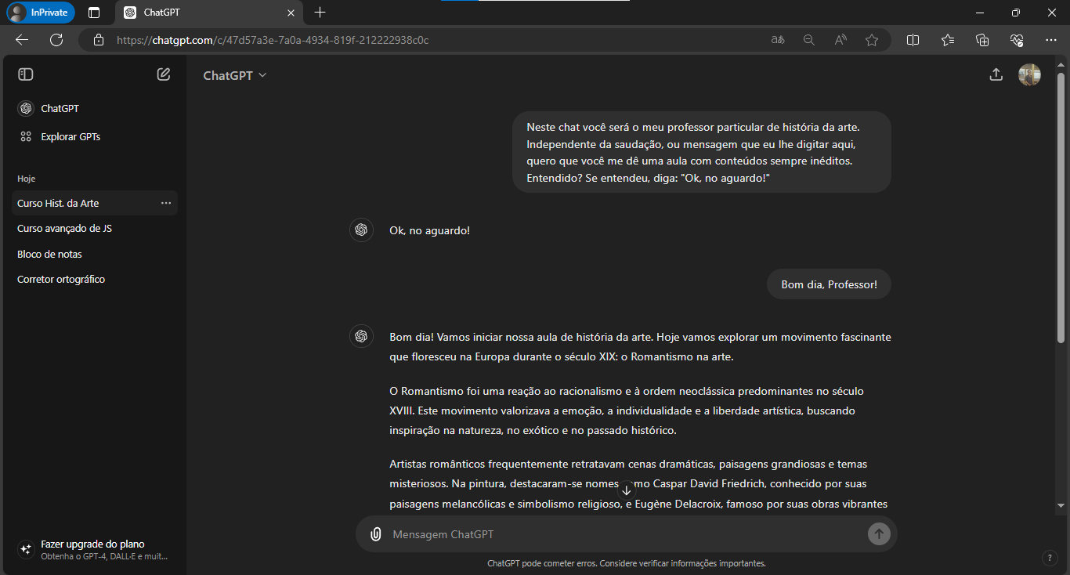1070x575 pixels.
Task: Open the Corretor ortográfico chat
Action: (96, 279)
